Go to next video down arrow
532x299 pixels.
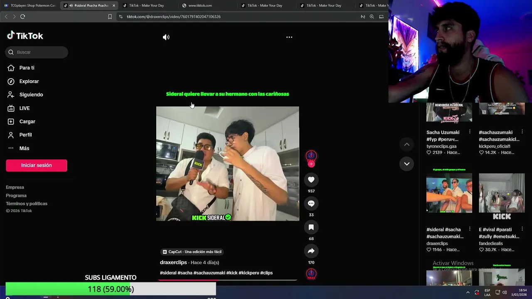[407, 164]
